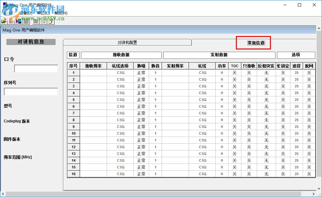The width and height of the screenshot is (322, 197).
Task: Open a codeplug file with the folder icon
Action: (x=4, y=21)
